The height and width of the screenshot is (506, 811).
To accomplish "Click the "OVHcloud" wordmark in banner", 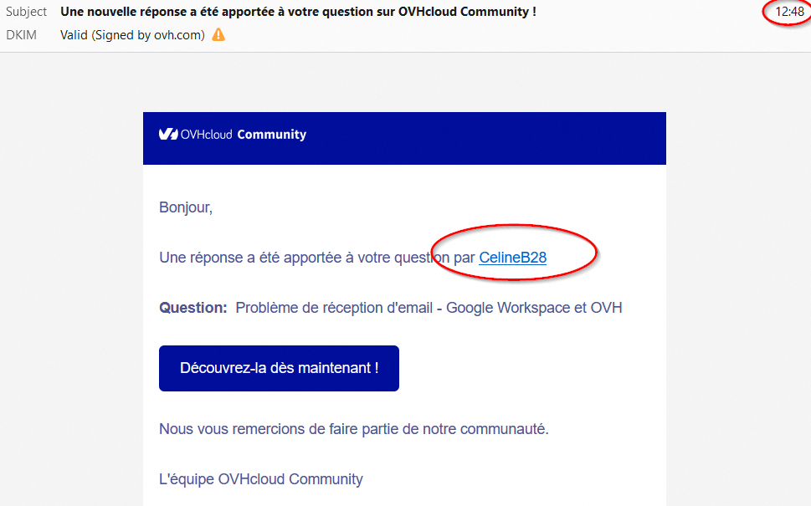I will pyautogui.click(x=207, y=135).
